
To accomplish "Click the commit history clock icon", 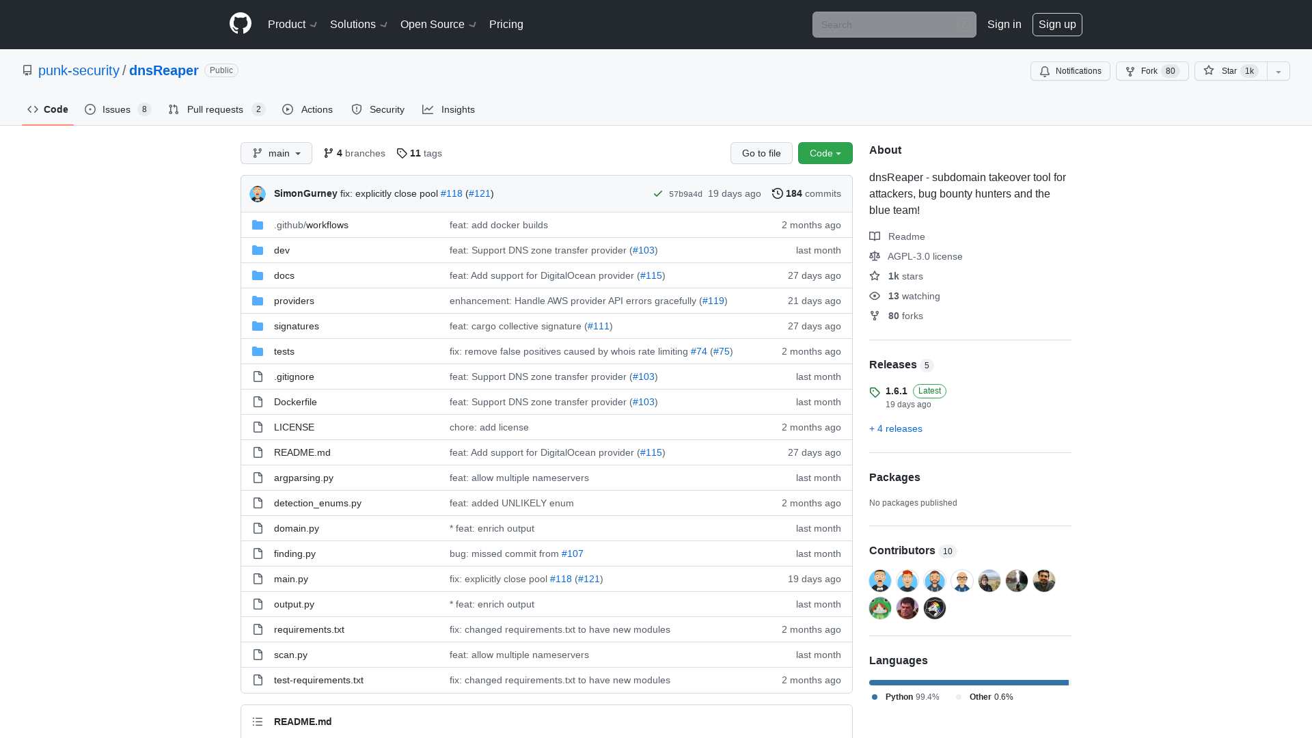I will 777,193.
